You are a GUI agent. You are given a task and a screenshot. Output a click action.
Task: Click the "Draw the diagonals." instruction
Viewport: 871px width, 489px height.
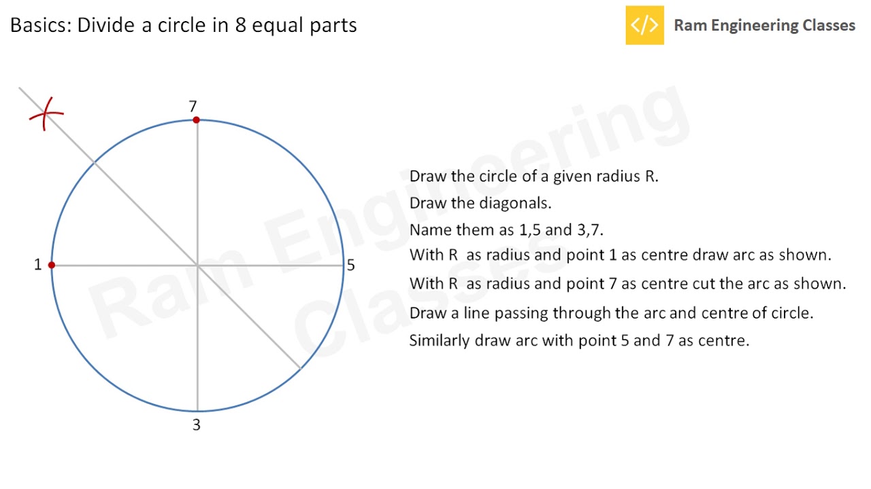tap(480, 203)
